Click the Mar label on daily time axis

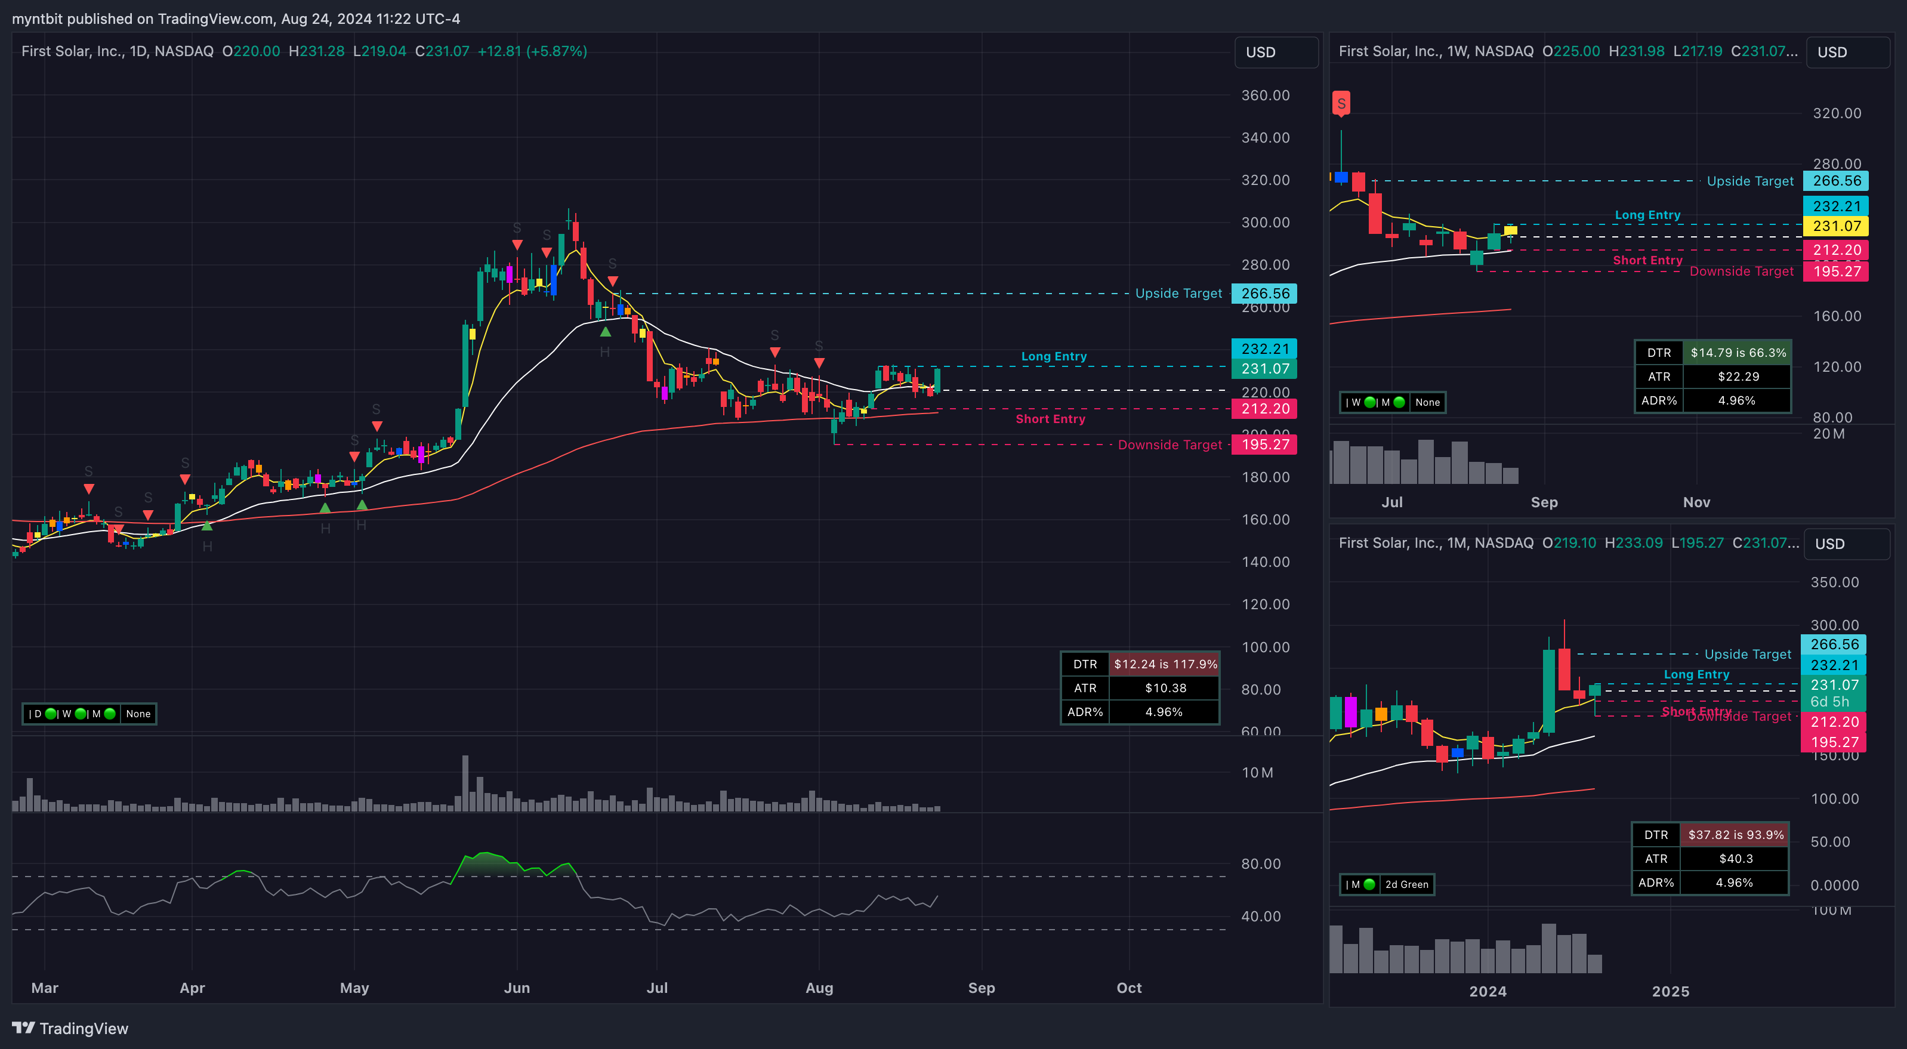44,988
